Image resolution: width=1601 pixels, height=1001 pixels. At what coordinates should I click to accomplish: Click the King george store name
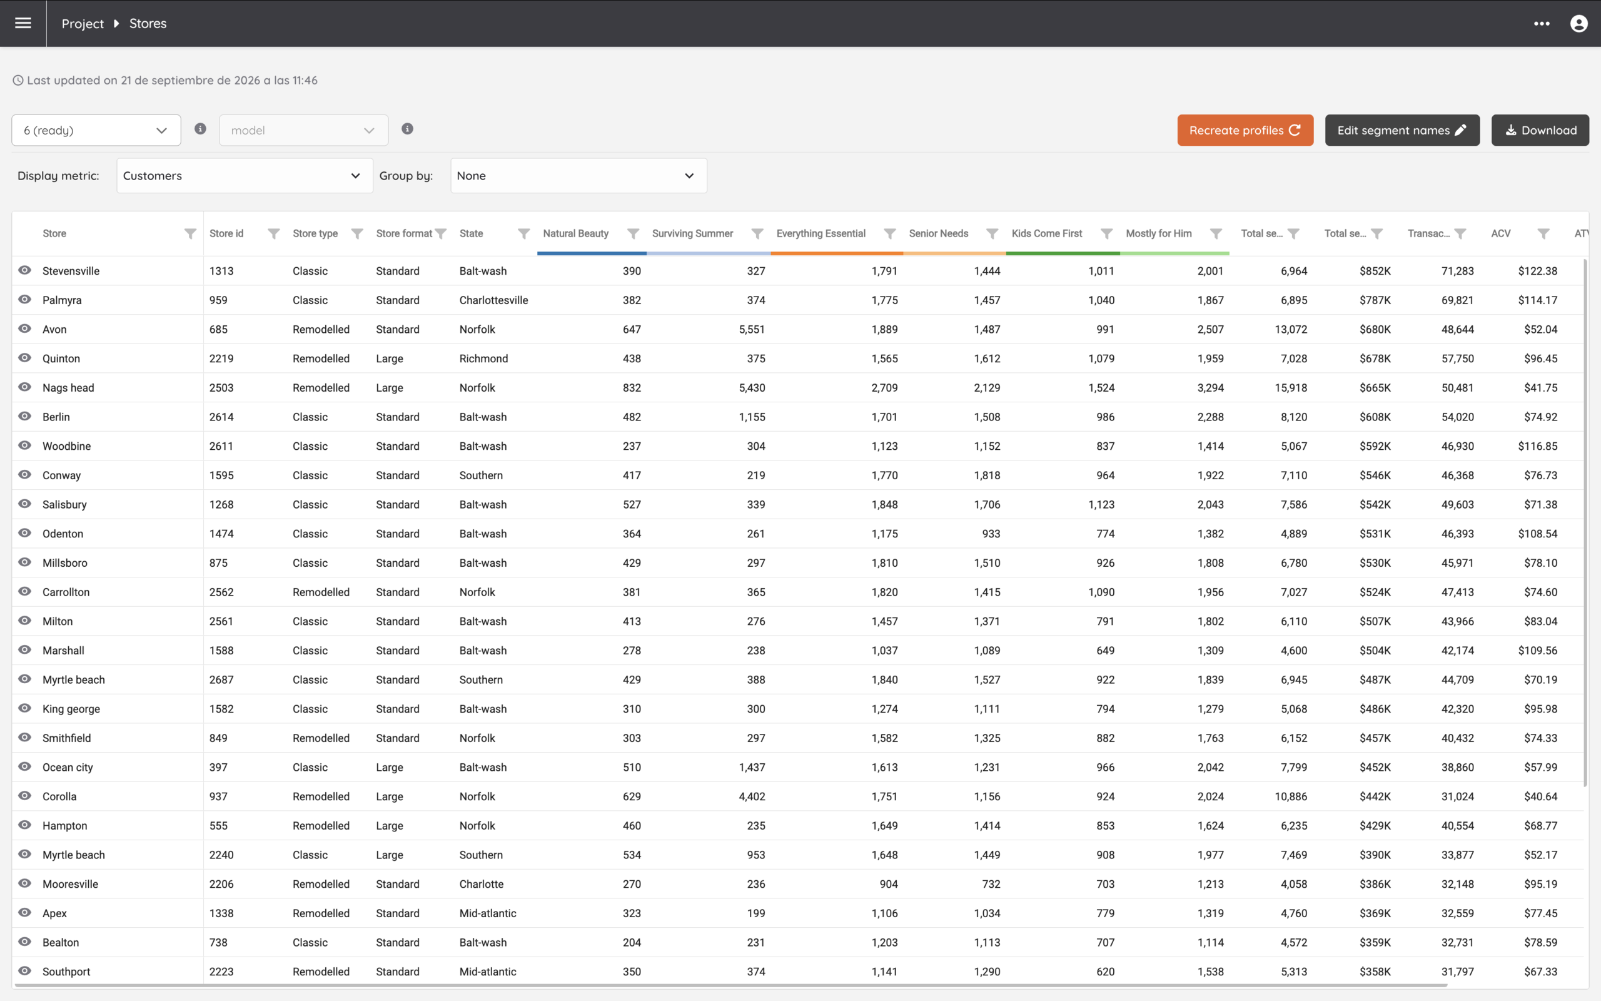(x=71, y=709)
